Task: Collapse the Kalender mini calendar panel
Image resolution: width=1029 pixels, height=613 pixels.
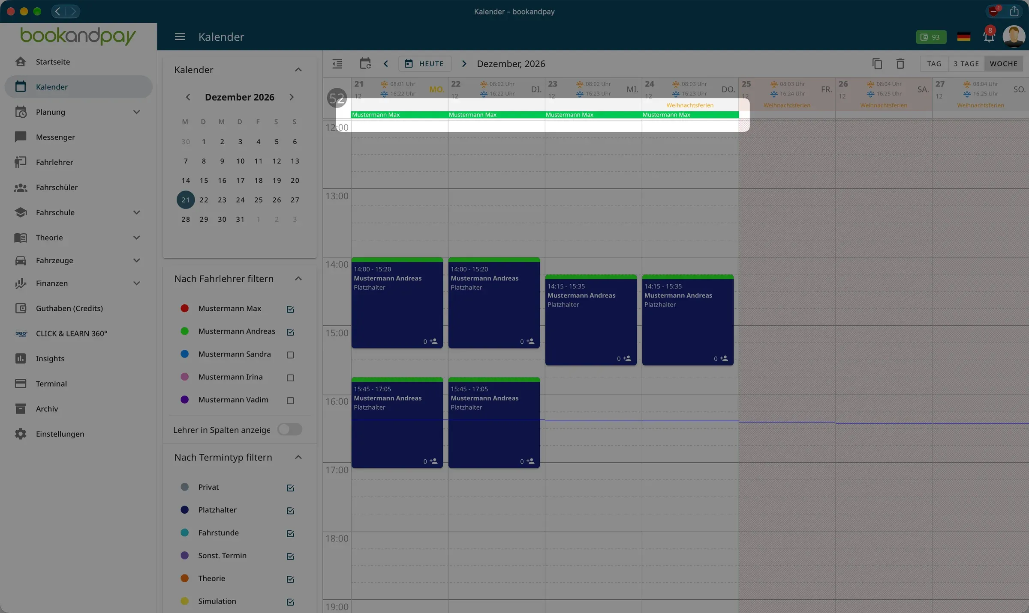Action: [x=298, y=70]
